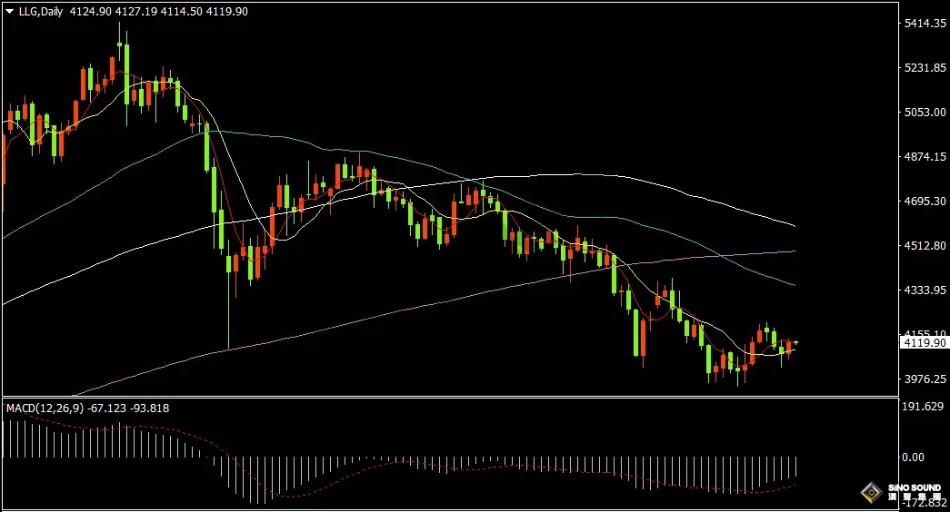Click the long lower wick candle touching the purple line
Viewport: 950px width, 512px height.
pyautogui.click(x=229, y=302)
